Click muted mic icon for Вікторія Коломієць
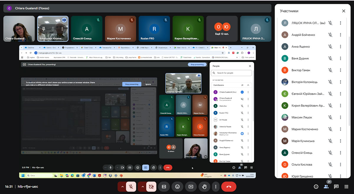354x194 pixels. point(330,82)
